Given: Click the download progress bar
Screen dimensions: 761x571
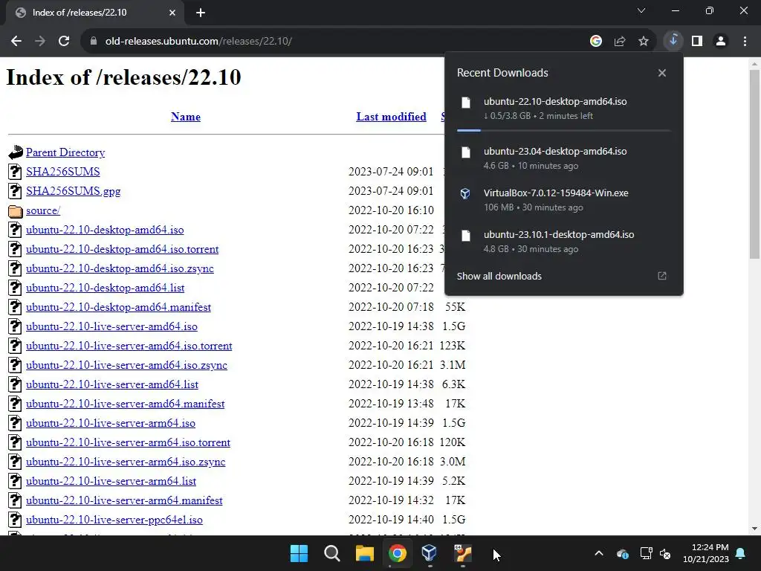Looking at the screenshot, I should click(564, 130).
